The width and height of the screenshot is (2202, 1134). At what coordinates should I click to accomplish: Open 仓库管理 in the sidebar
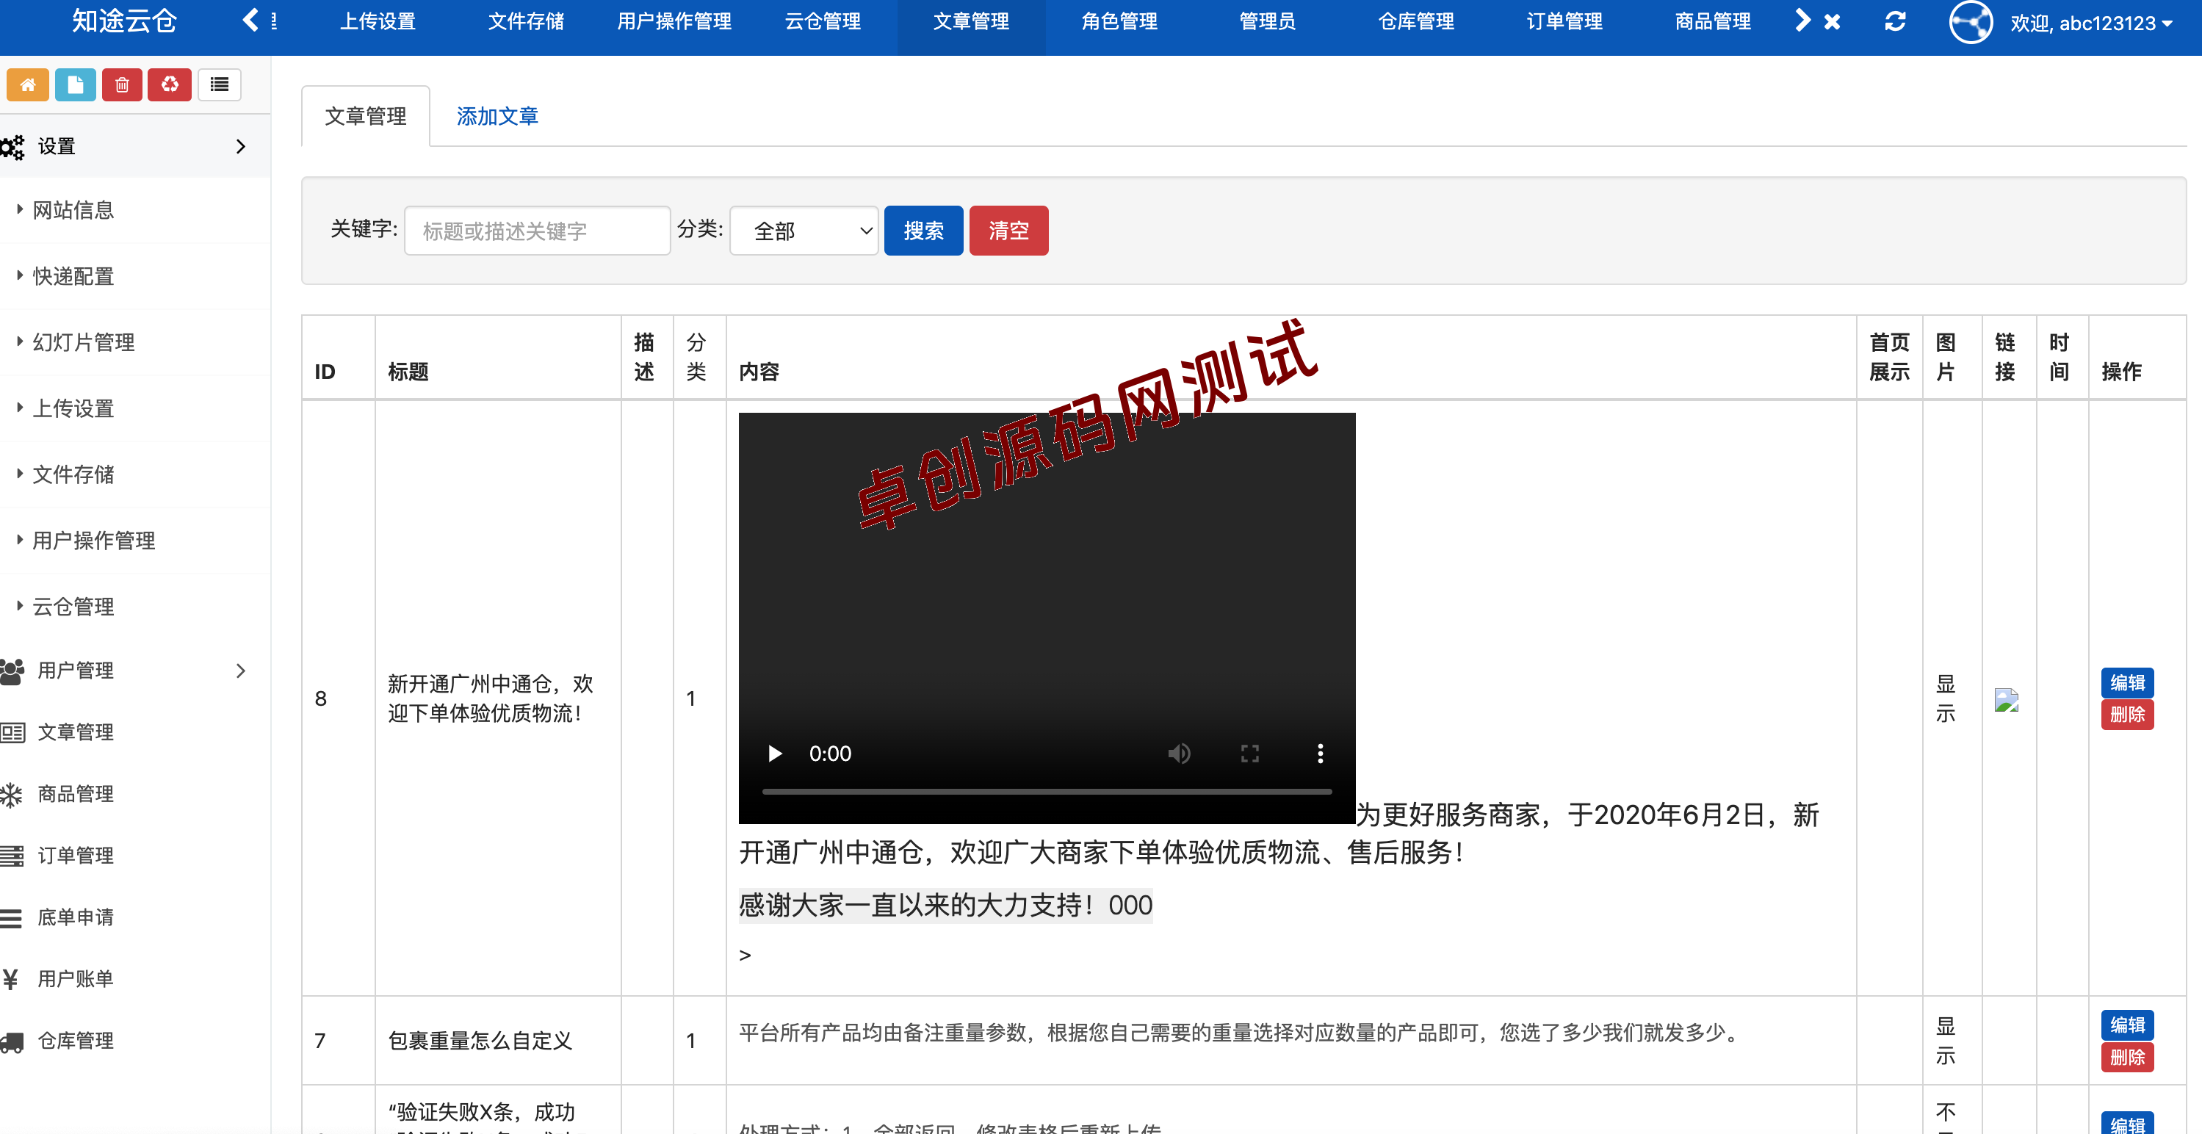135,1040
